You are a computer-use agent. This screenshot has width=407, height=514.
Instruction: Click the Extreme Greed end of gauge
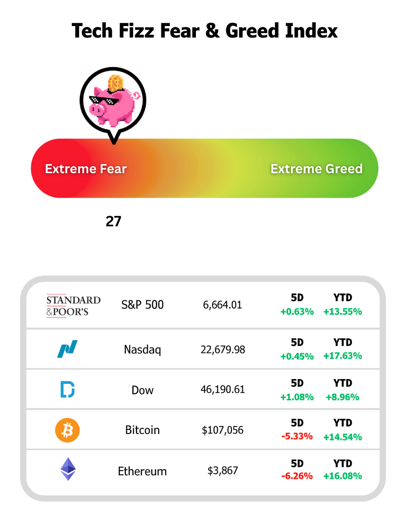click(316, 169)
